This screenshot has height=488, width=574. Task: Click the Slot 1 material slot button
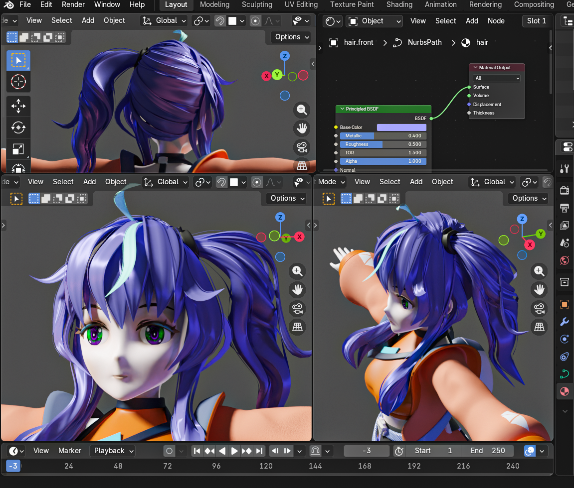pyautogui.click(x=537, y=21)
